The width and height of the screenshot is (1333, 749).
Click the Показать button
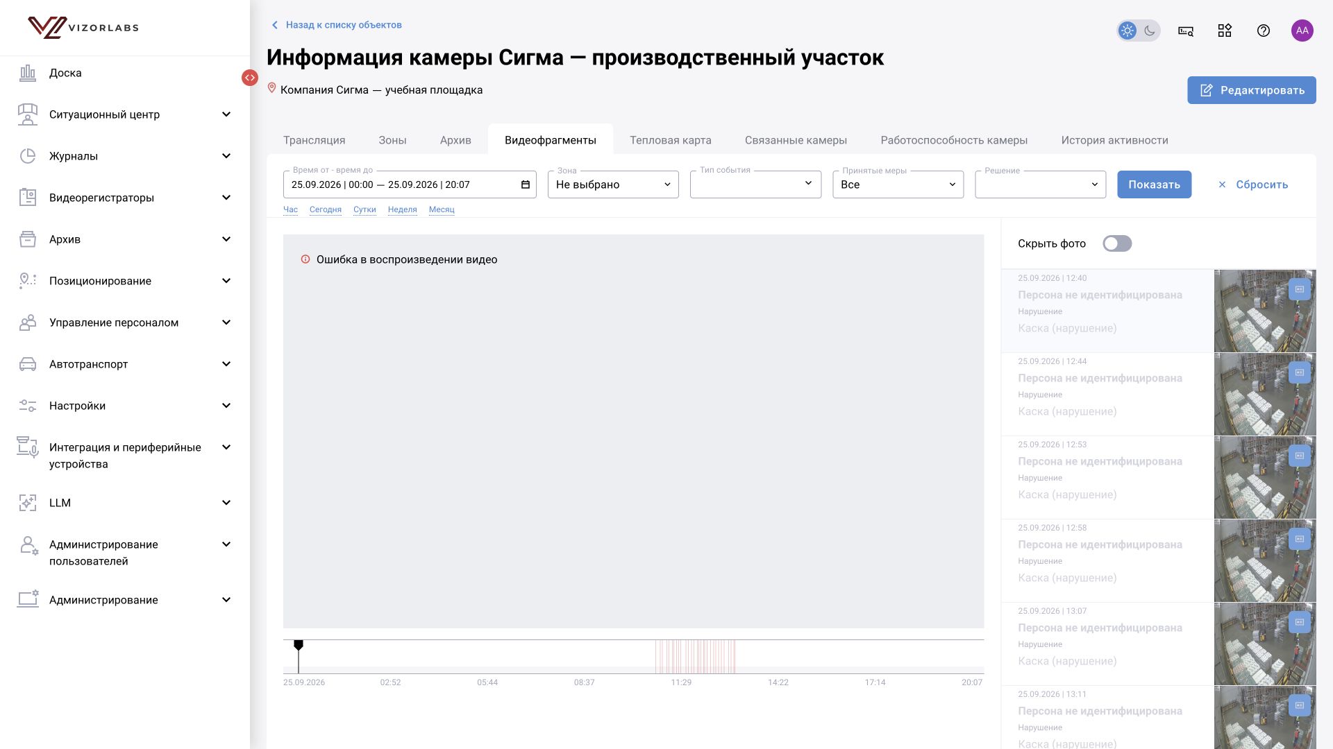click(x=1154, y=184)
